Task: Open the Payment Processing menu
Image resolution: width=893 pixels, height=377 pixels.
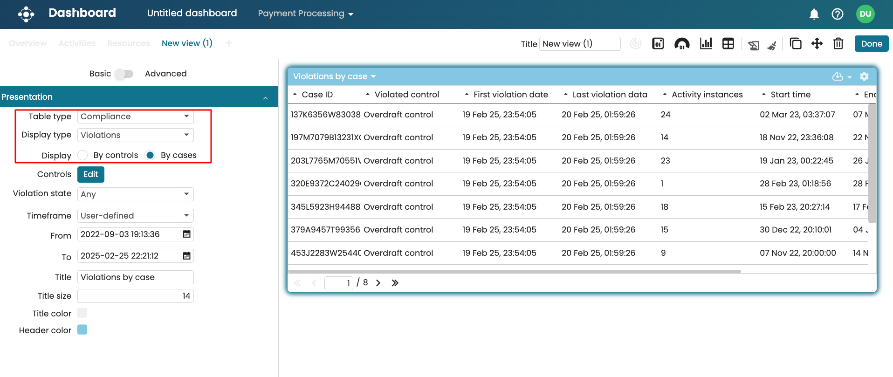Action: (305, 14)
